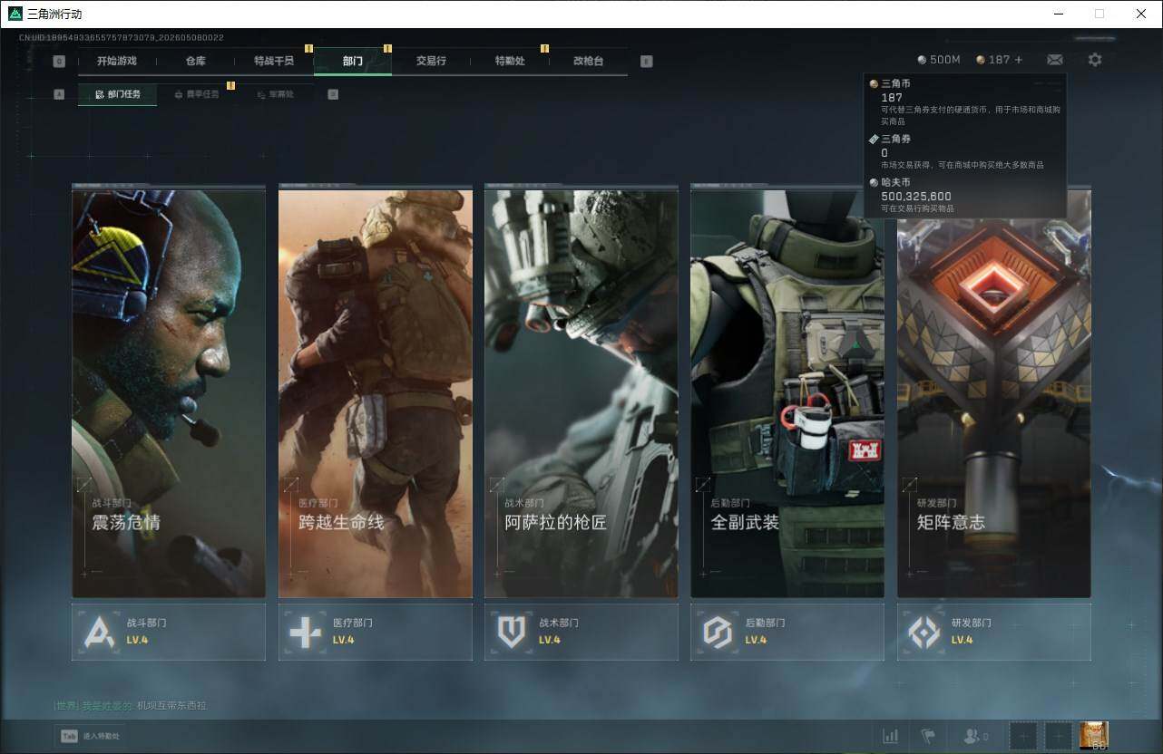Click the A key sub-tab icon
Image resolution: width=1163 pixels, height=754 pixels.
pos(59,94)
